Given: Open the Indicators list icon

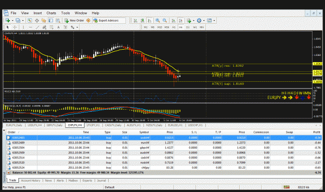Looking at the screenshot, I should 189,20.
